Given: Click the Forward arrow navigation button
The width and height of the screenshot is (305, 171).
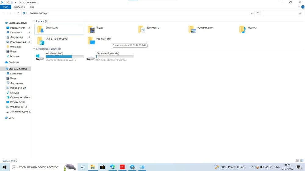Looking at the screenshot, I should (10, 13).
